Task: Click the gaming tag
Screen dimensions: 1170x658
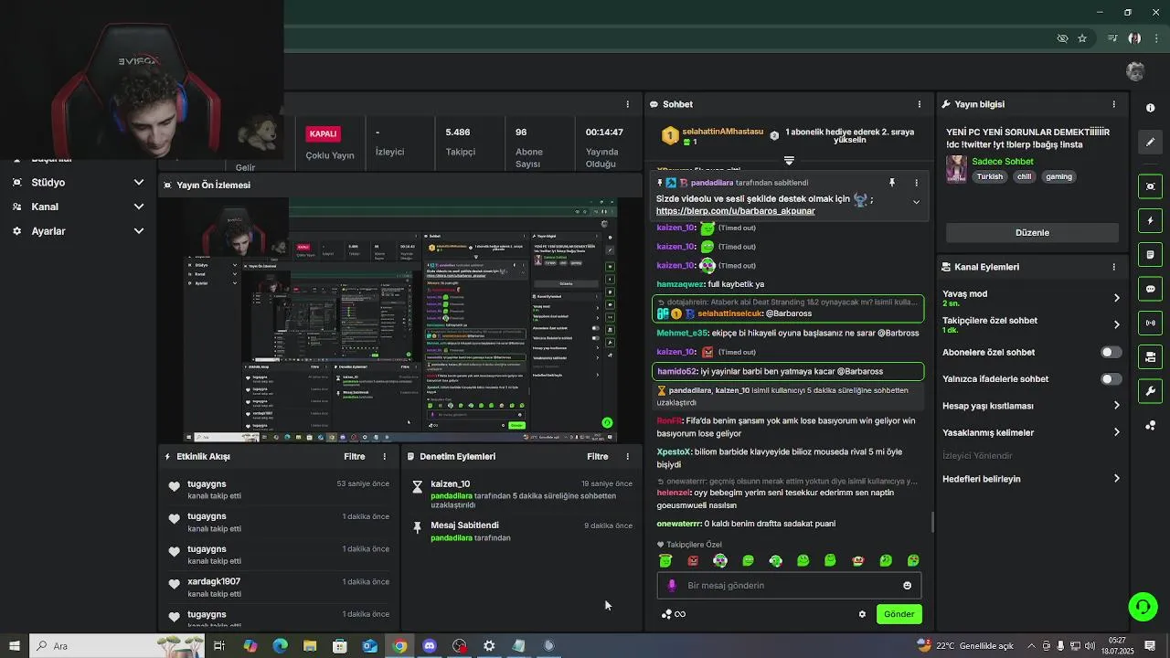Action: click(x=1058, y=177)
